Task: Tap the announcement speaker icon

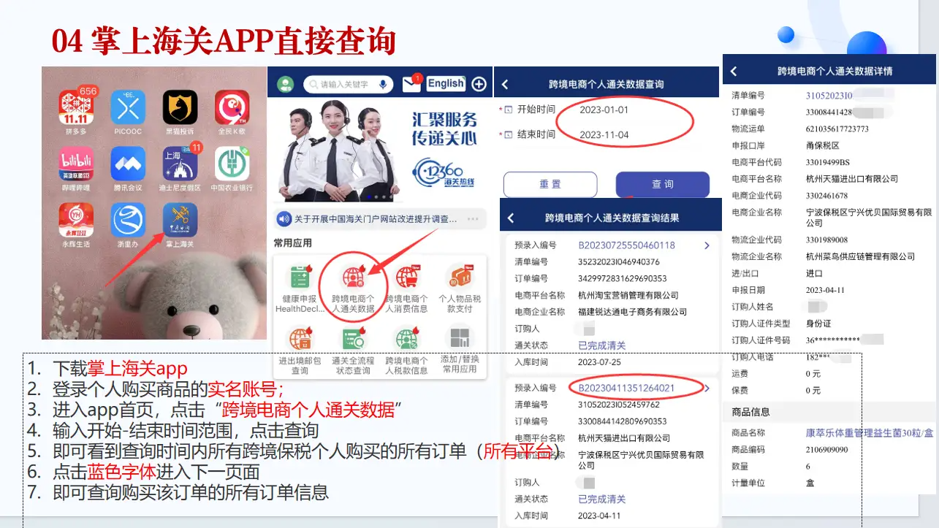Action: [284, 219]
